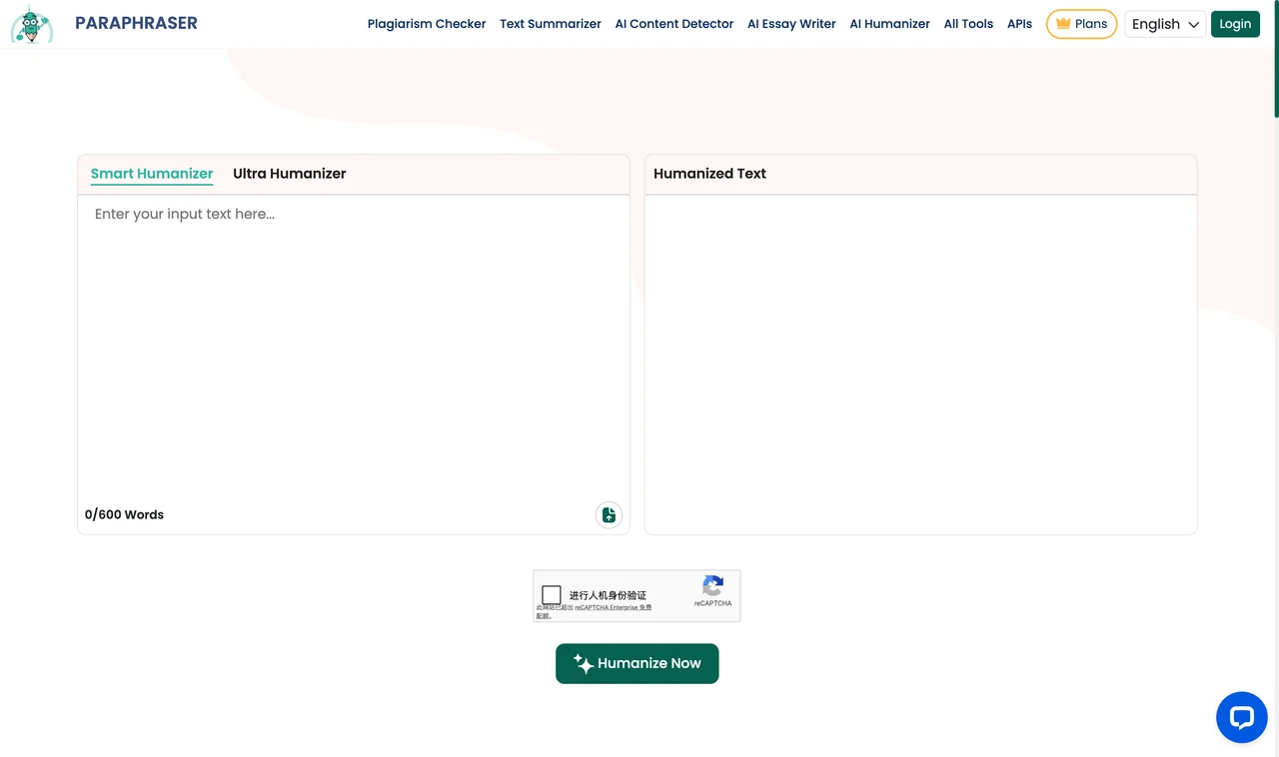1279x757 pixels.
Task: Click the 0/600 Words counter
Action: coord(125,515)
